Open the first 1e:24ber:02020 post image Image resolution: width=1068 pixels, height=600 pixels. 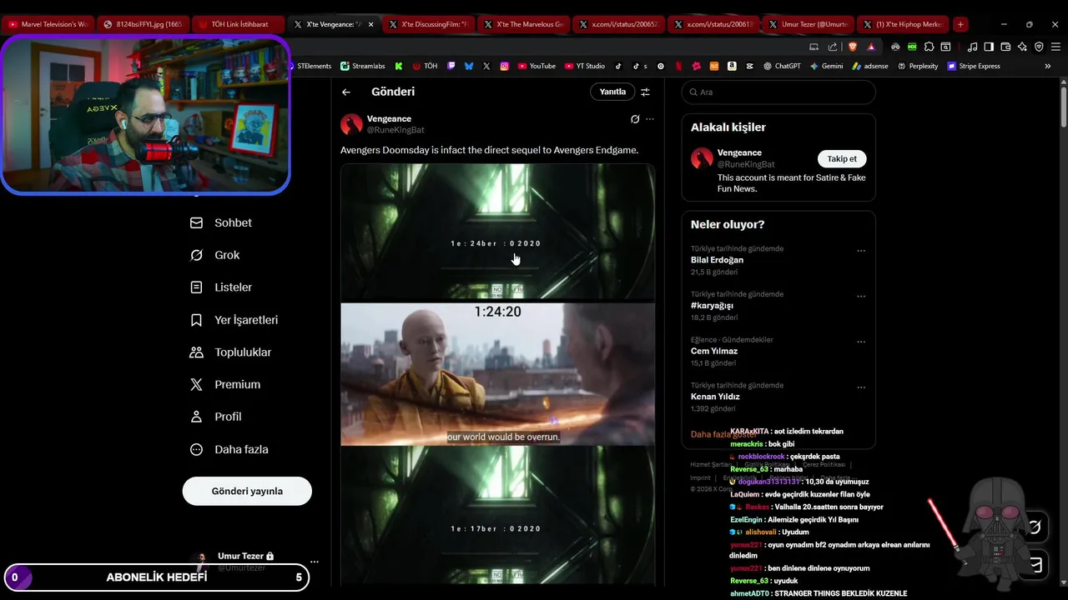point(497,231)
